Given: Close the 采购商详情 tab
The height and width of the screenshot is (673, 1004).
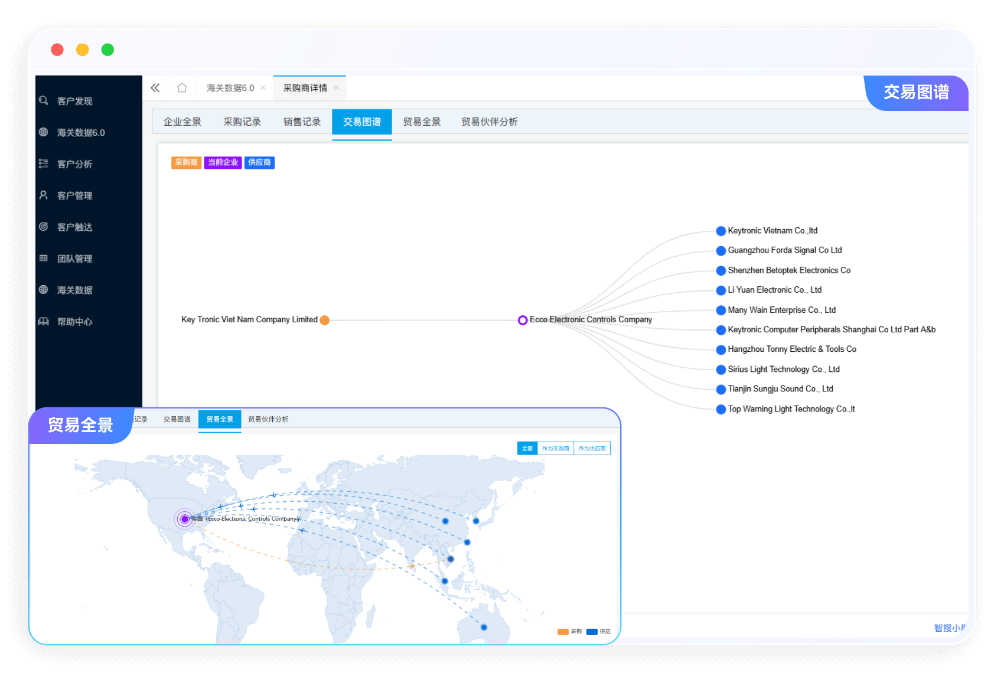Looking at the screenshot, I should (336, 88).
